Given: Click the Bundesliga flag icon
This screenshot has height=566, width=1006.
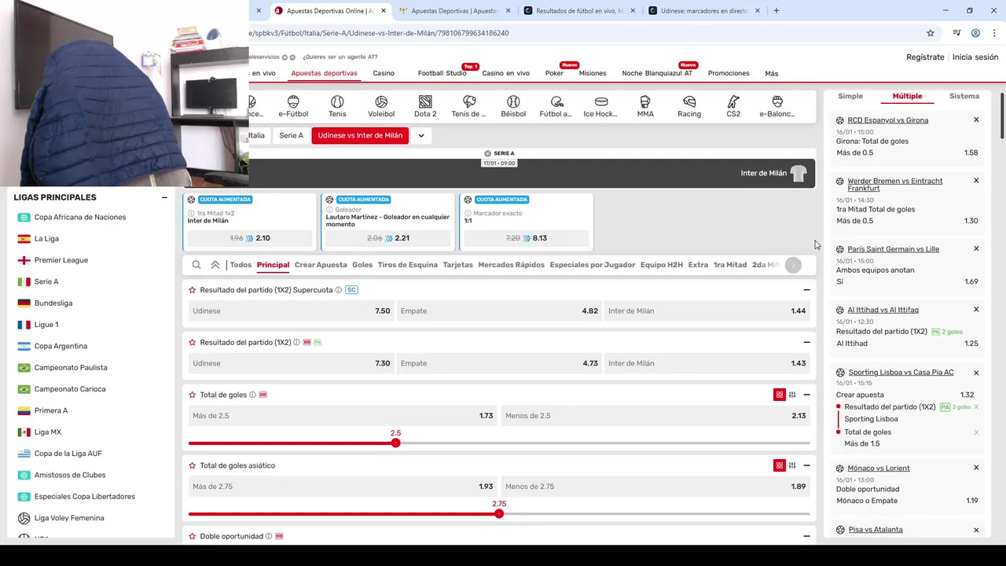Looking at the screenshot, I should (24, 303).
